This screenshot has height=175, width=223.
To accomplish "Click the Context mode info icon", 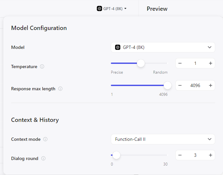I will tap(45, 139).
